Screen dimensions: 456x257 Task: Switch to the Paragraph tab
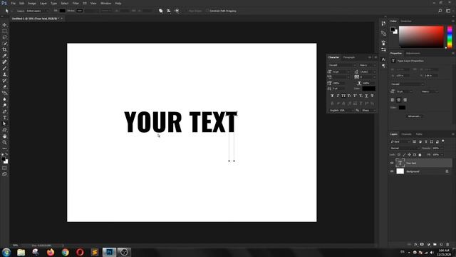[349, 57]
